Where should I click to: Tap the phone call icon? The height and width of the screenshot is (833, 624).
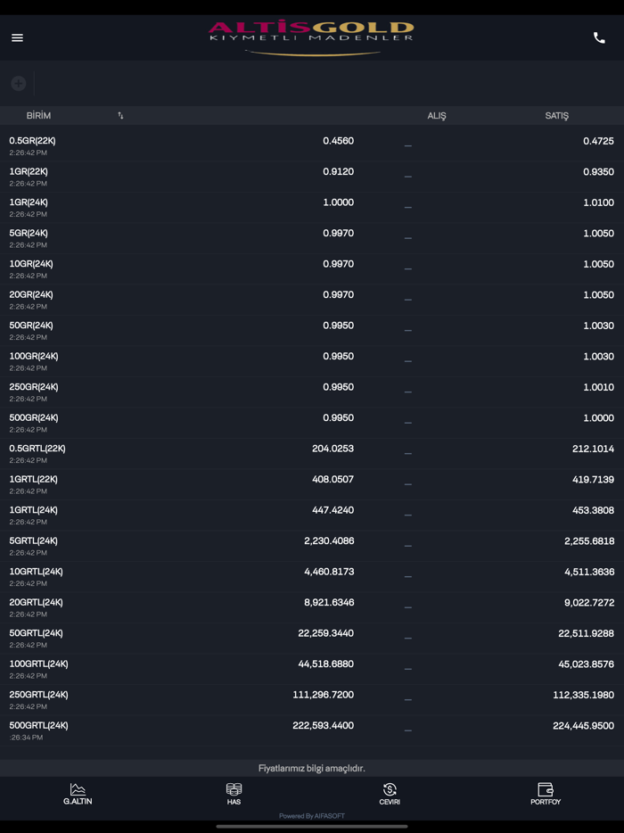pyautogui.click(x=599, y=37)
